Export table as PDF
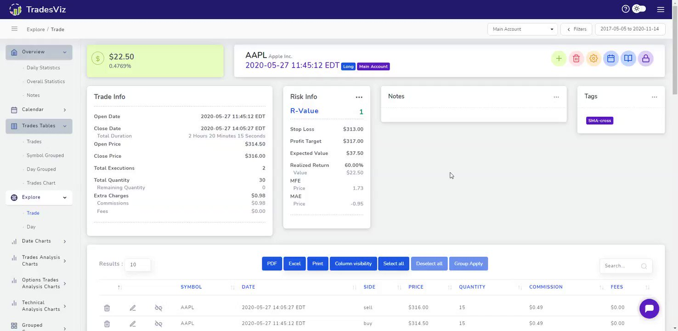 [272, 263]
